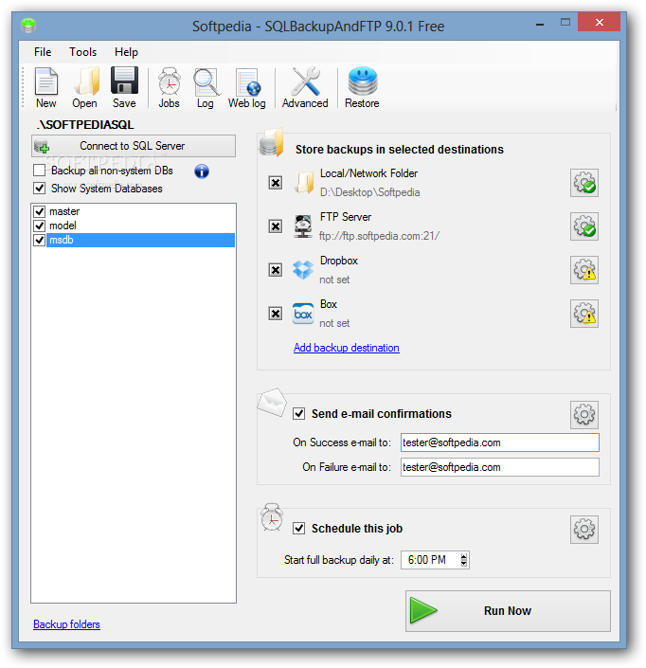Screen dimensions: 646x668
Task: Click the FTP Server computer icon
Action: tap(303, 226)
